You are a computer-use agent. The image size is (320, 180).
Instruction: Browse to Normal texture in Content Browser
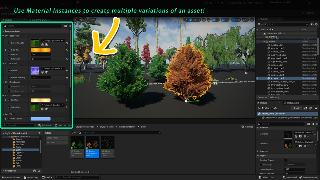pos(46,72)
